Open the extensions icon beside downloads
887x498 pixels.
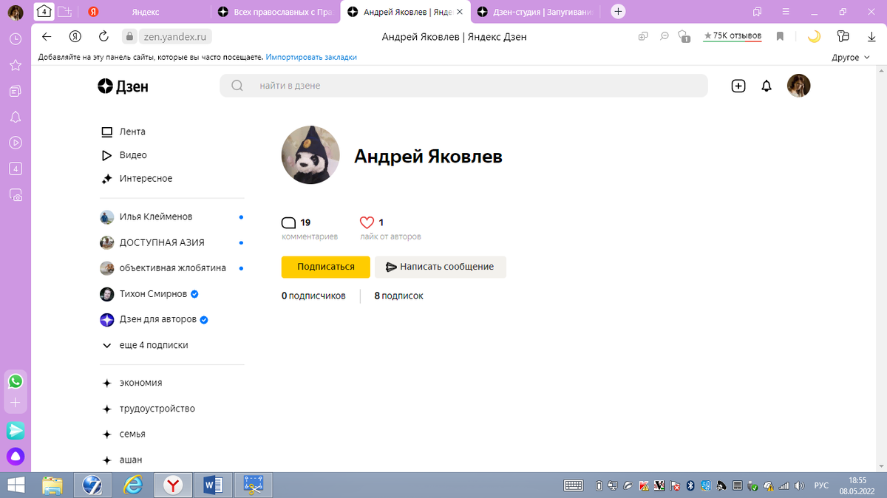[843, 36]
